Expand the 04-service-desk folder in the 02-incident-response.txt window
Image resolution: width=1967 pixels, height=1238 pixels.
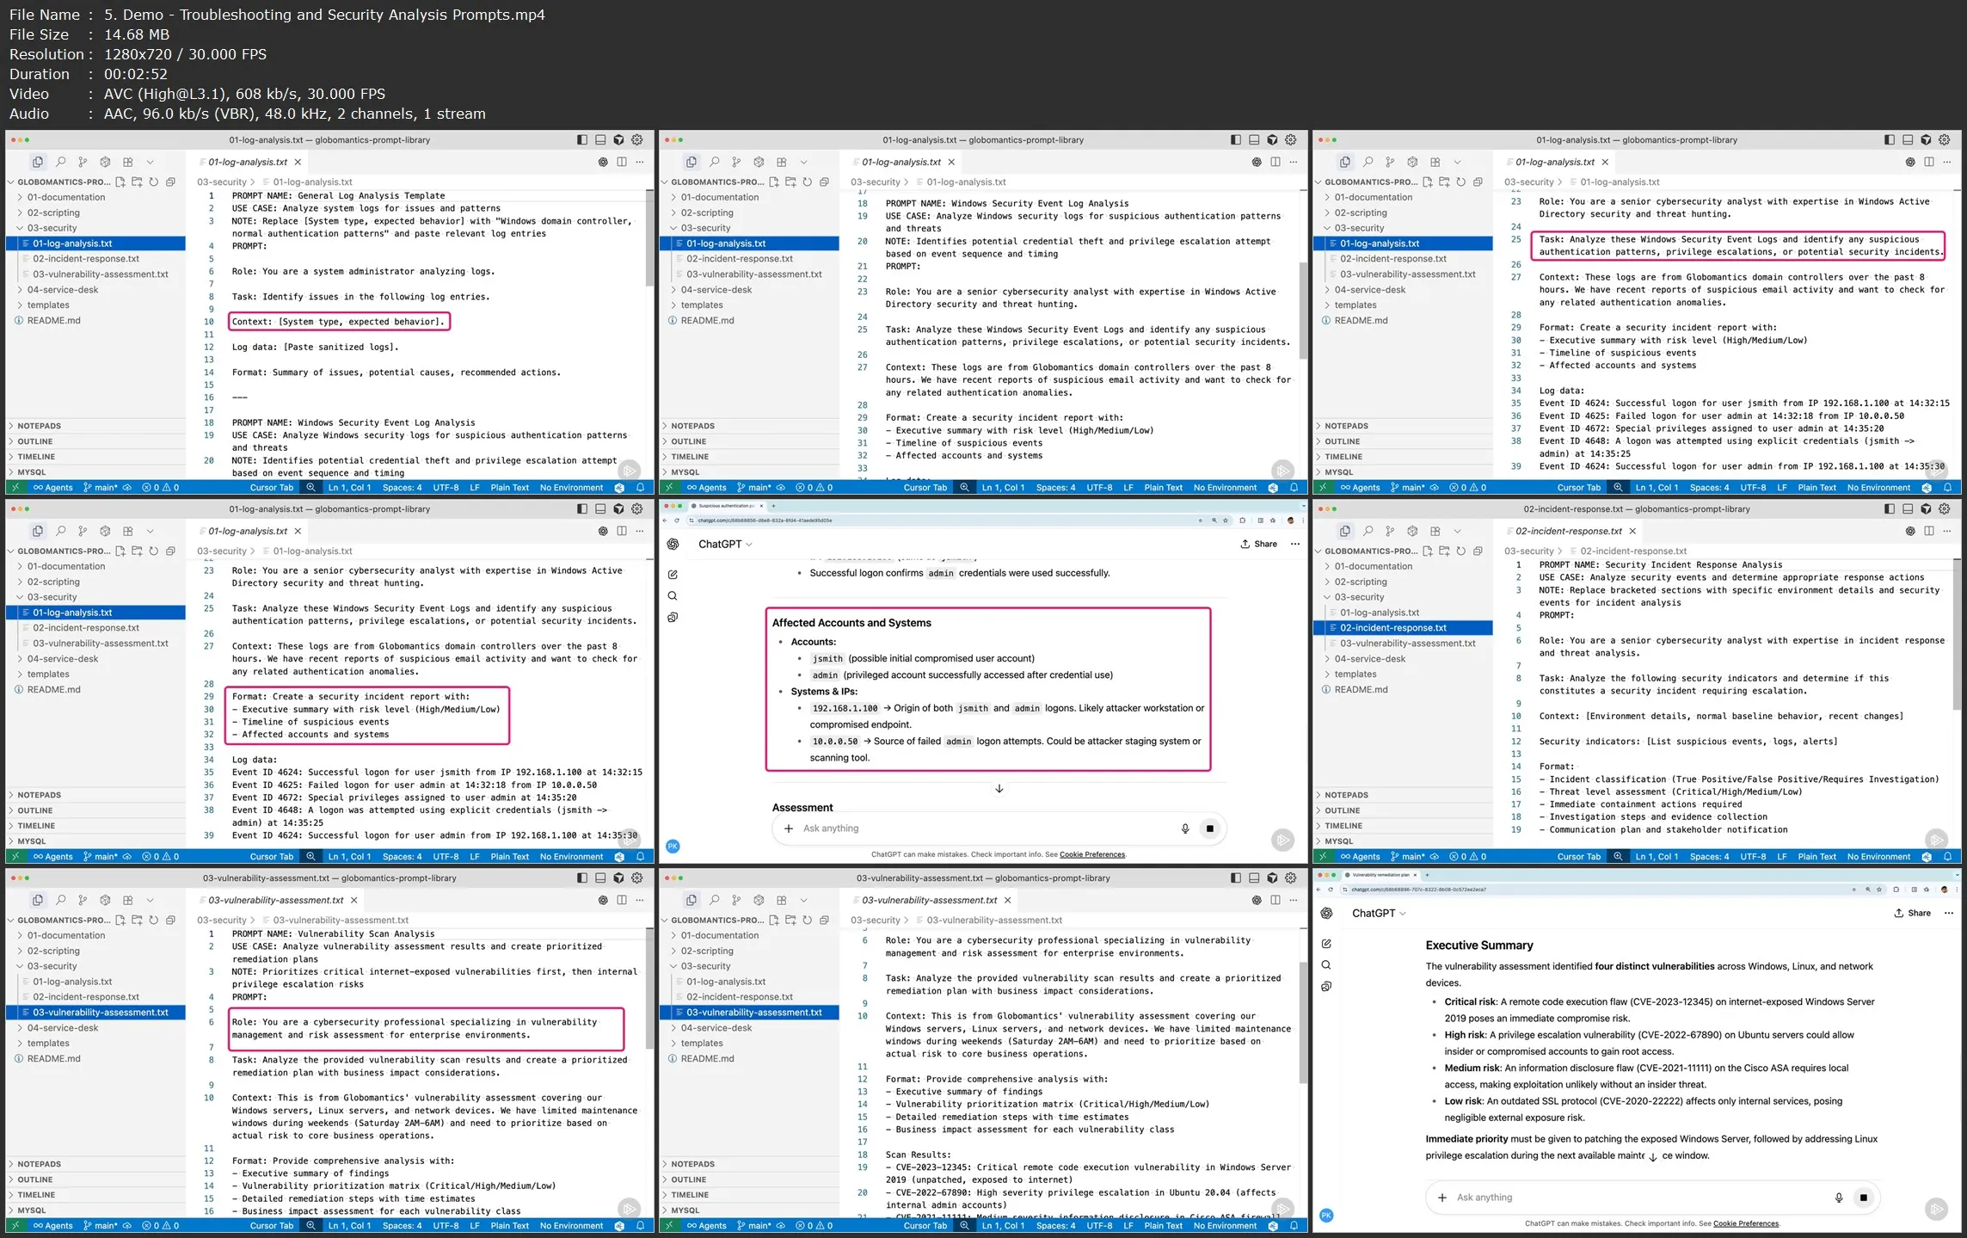tap(1369, 659)
